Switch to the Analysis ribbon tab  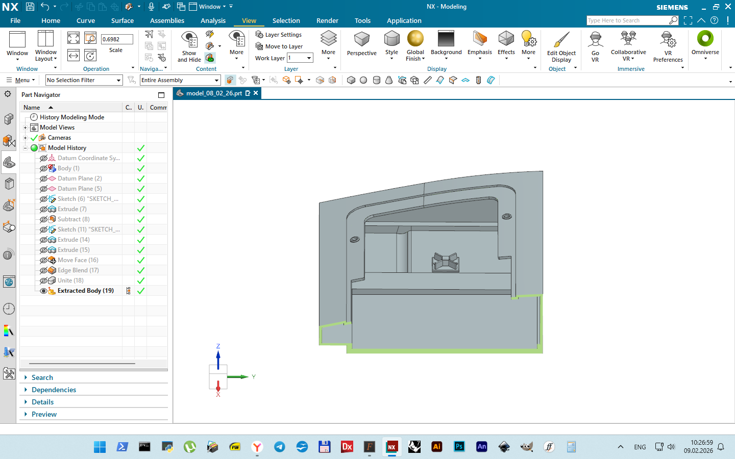[x=213, y=20]
